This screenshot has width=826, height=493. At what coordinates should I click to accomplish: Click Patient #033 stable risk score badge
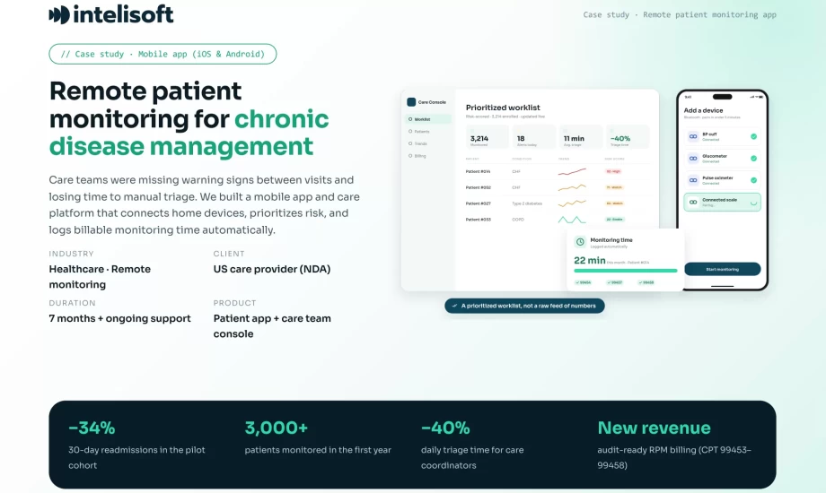[614, 220]
